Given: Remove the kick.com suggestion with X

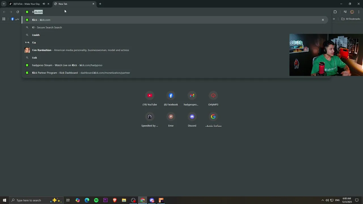Looking at the screenshot, I should (323, 20).
